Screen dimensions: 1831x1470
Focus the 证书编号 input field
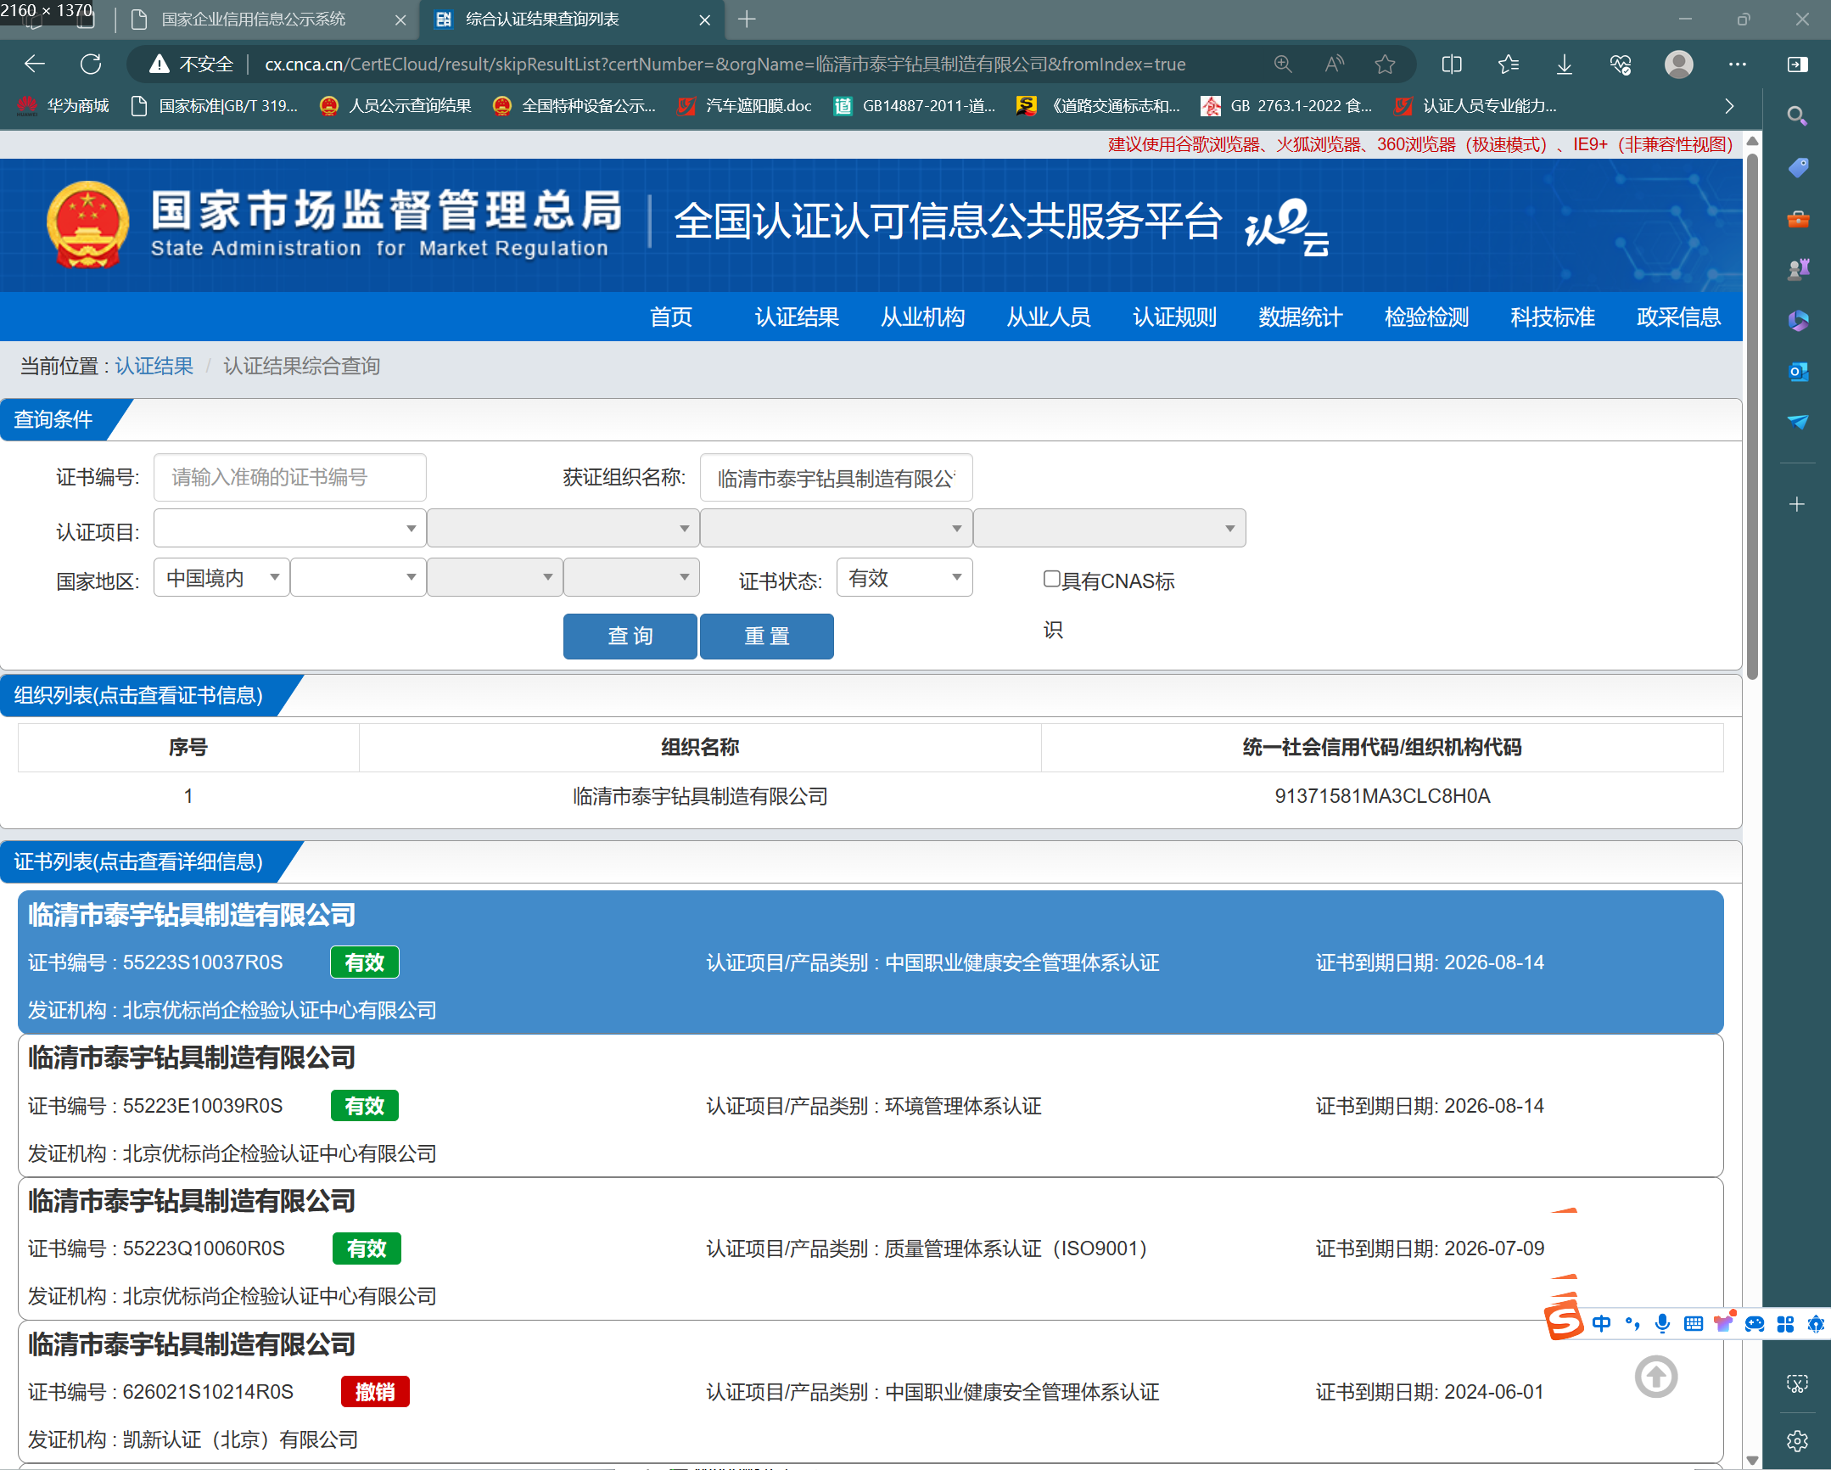tap(289, 478)
